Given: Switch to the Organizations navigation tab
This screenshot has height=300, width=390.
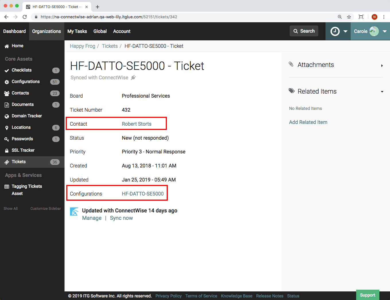Looking at the screenshot, I should 46,31.
